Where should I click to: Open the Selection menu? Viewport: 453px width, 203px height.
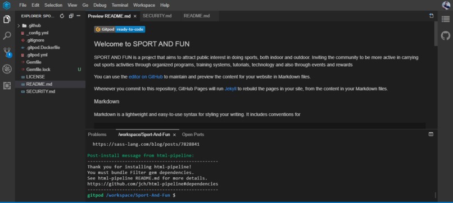point(53,5)
